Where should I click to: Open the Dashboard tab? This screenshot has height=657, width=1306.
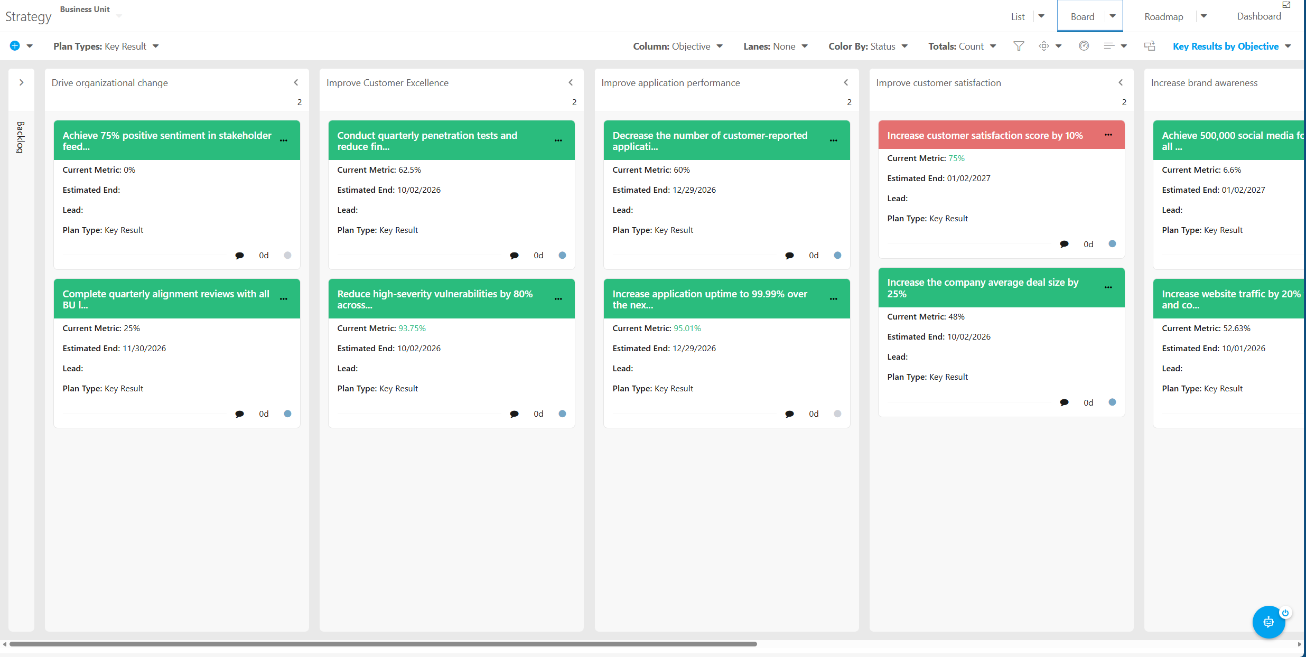tap(1259, 16)
